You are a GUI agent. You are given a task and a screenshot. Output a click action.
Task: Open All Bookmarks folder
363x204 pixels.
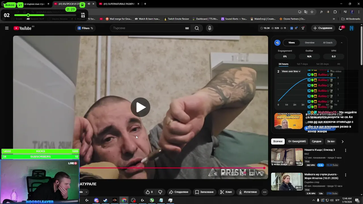pyautogui.click(x=351, y=19)
